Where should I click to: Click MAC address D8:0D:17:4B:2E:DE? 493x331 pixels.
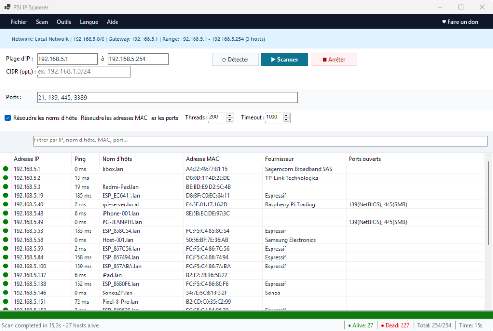pos(208,178)
